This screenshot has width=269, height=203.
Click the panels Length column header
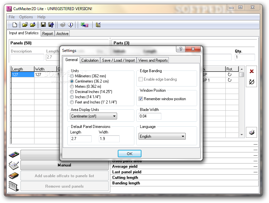22,69
